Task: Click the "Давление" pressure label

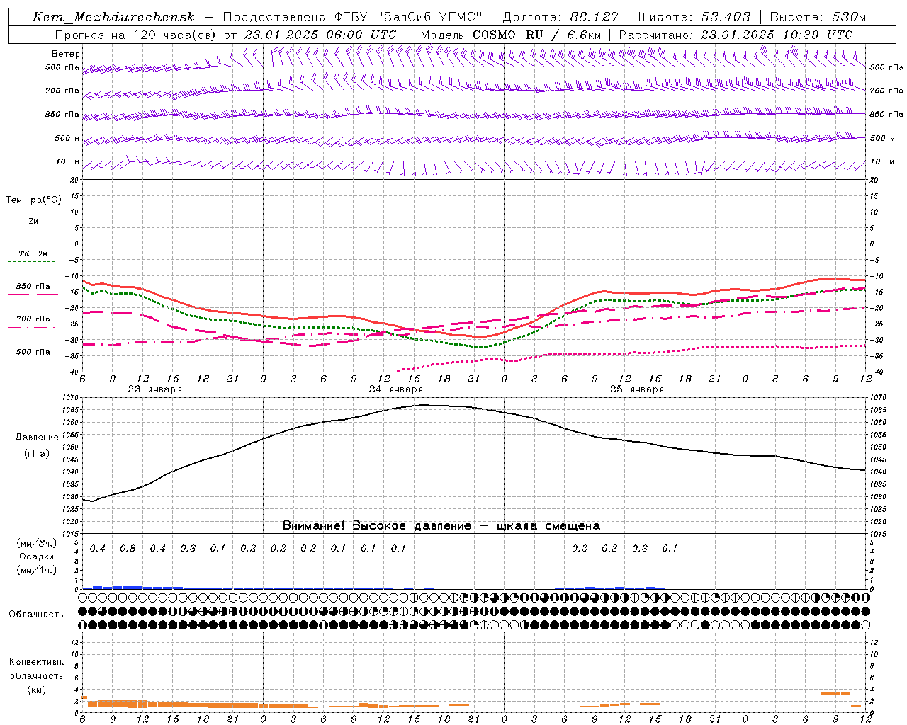Action: 37,438
